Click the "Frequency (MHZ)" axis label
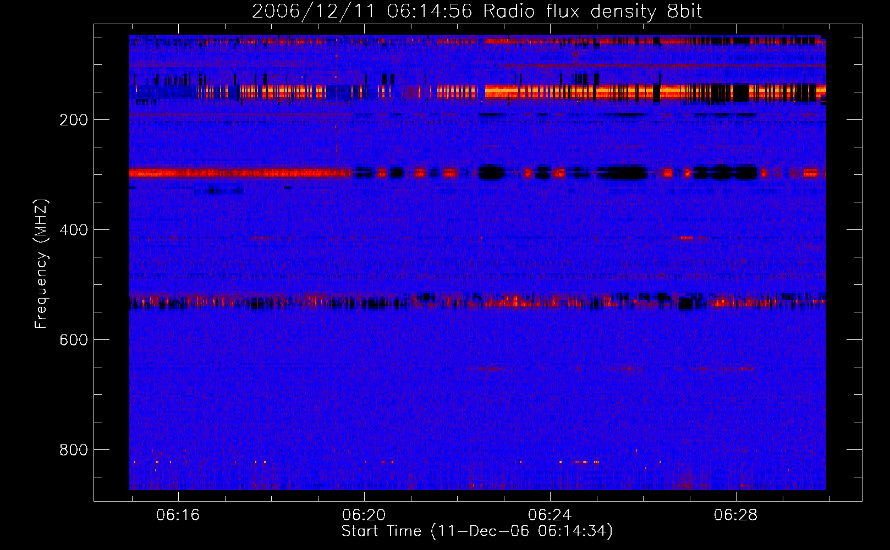This screenshot has width=890, height=550. point(41,263)
